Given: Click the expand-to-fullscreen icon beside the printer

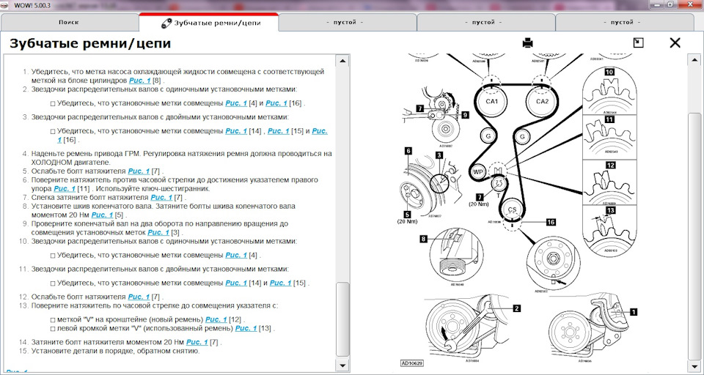Looking at the screenshot, I should coord(638,42).
